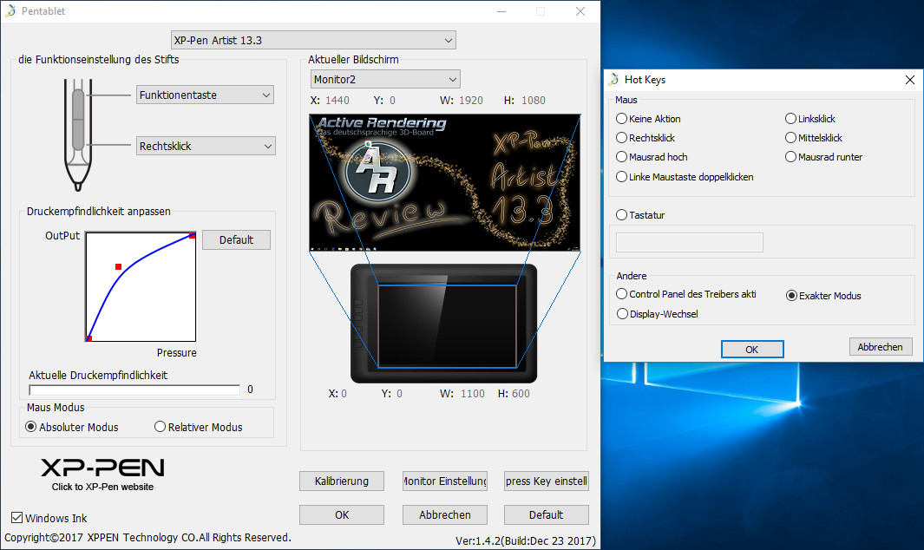Viewport: 924px width, 550px height.
Task: Click the bottom-left red point of pressure curve
Action: click(x=89, y=338)
